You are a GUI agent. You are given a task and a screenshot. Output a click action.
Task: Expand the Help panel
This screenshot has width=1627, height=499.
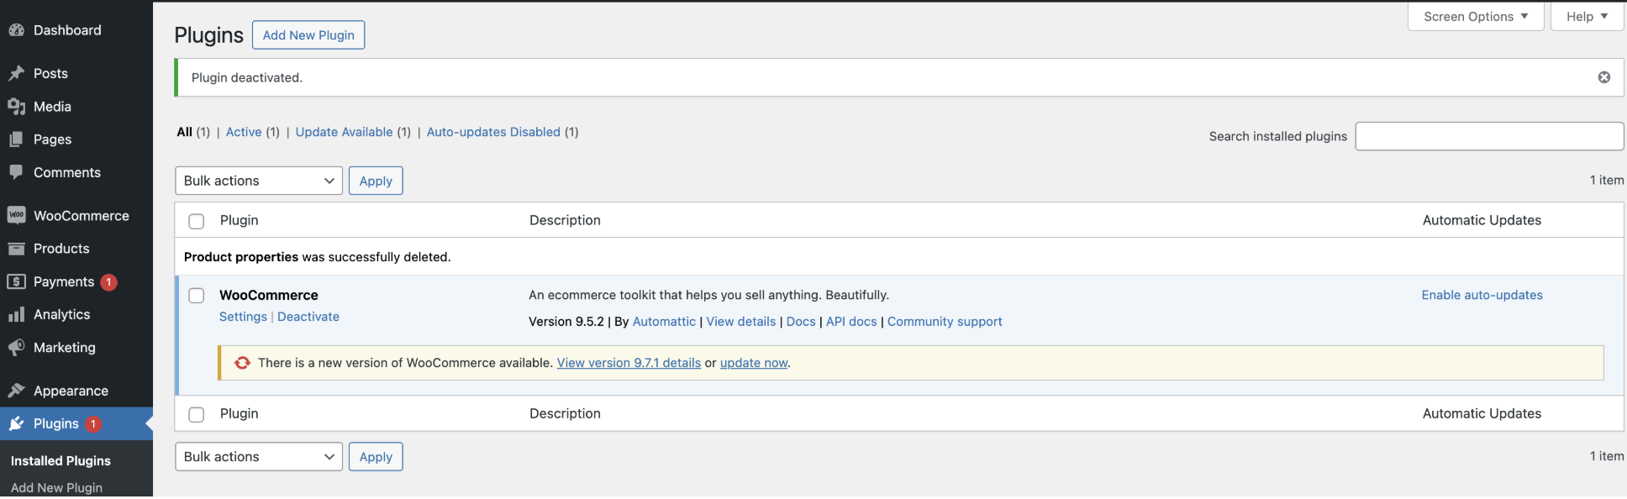(x=1587, y=17)
